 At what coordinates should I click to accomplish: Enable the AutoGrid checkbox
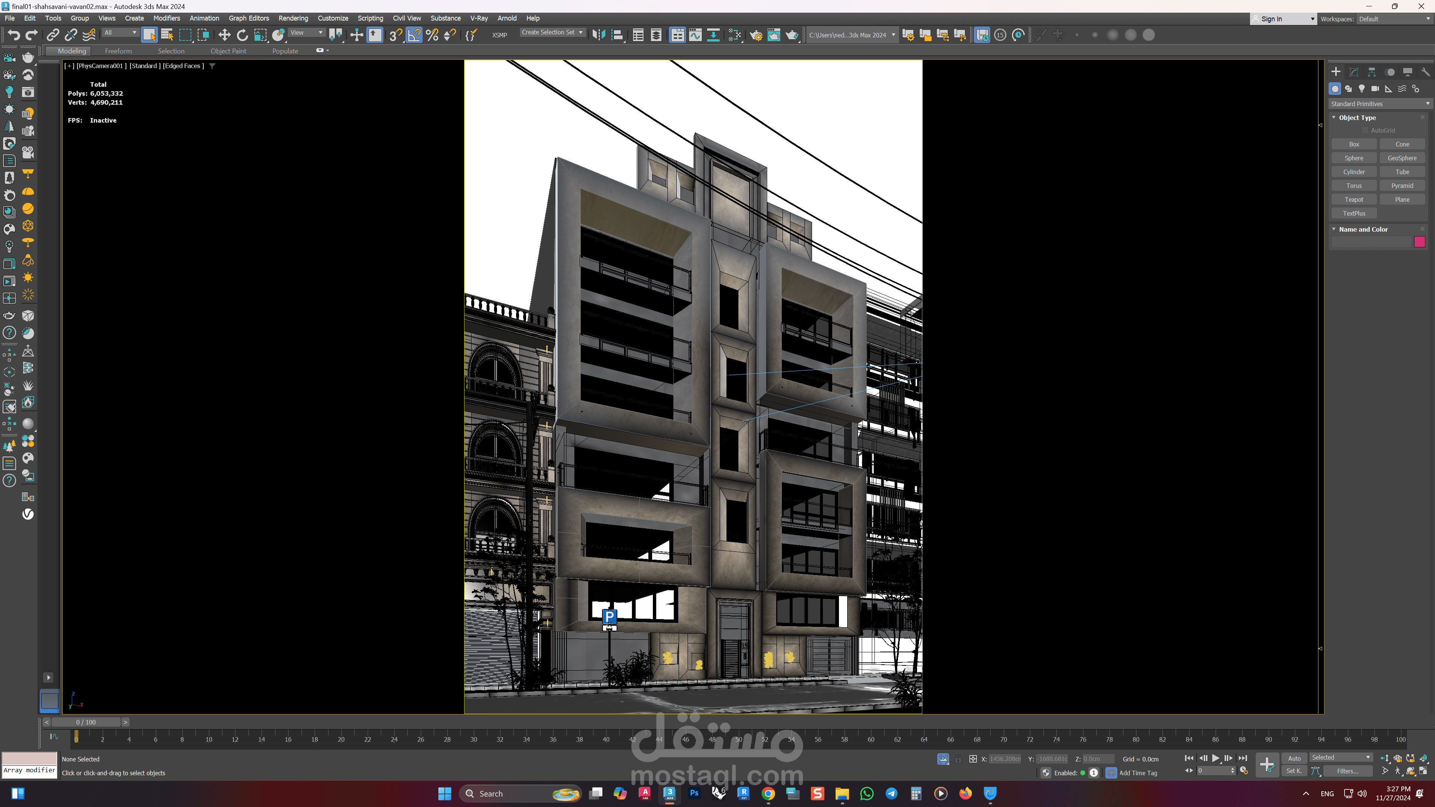coord(1365,130)
